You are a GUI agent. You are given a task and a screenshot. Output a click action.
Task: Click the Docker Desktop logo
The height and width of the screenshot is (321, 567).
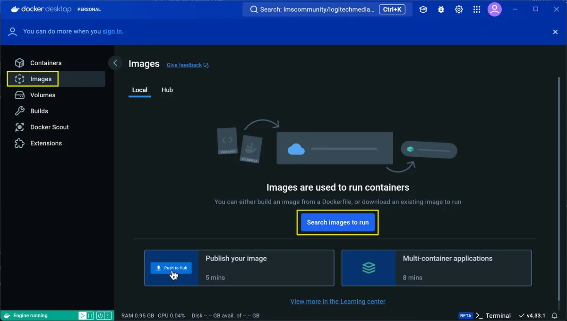[x=41, y=9]
